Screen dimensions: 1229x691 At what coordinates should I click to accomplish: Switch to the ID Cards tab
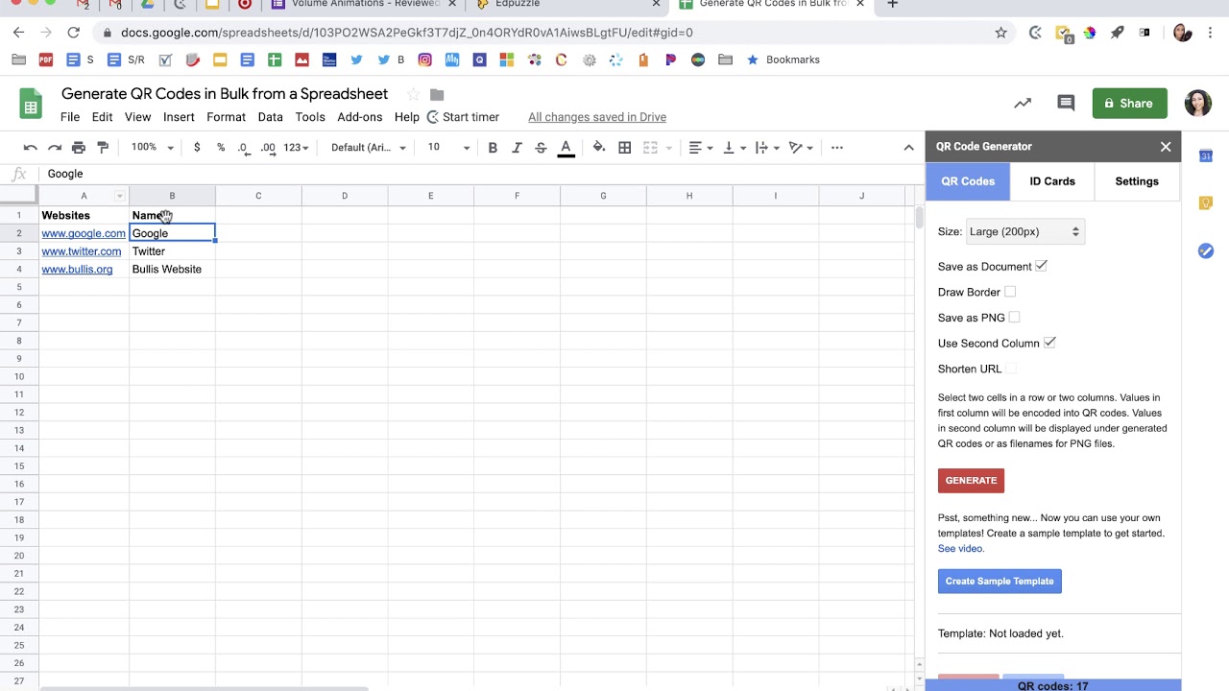point(1052,181)
